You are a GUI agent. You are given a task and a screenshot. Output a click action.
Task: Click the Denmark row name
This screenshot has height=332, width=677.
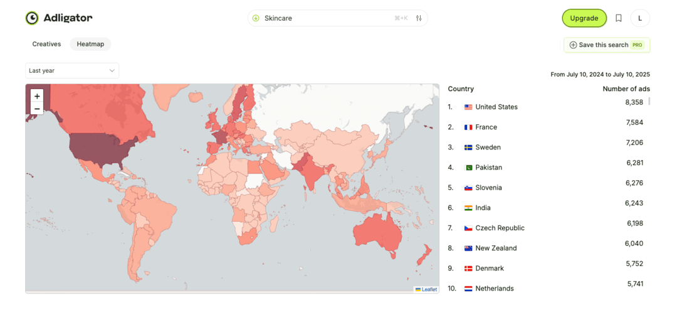490,268
